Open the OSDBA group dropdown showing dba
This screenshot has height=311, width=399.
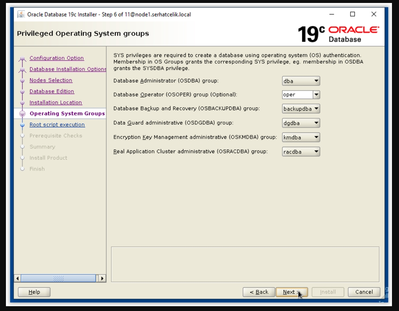point(301,81)
